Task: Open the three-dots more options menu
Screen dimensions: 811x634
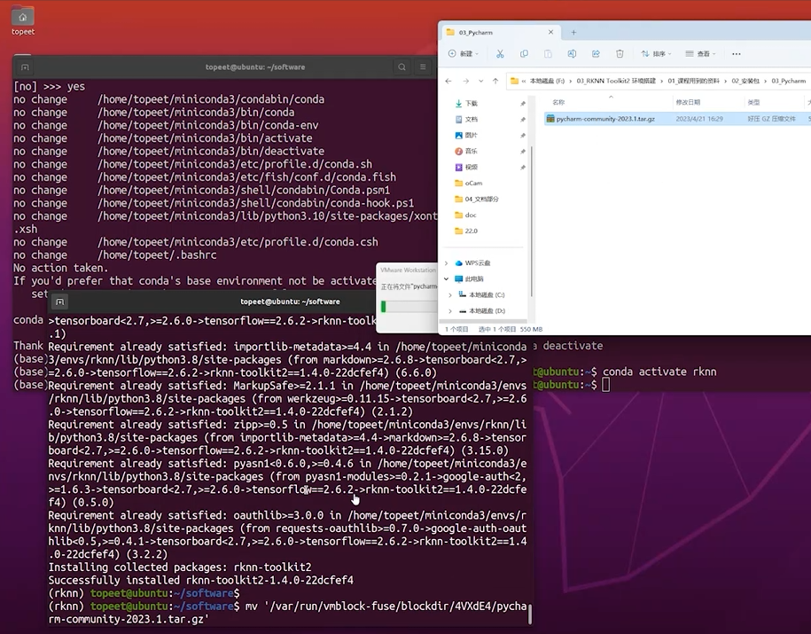Action: (x=737, y=54)
